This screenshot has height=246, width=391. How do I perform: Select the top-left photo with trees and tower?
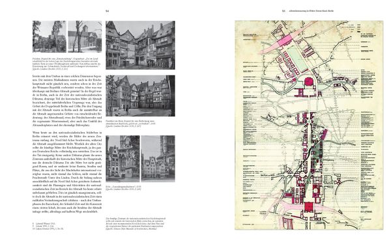50,36
